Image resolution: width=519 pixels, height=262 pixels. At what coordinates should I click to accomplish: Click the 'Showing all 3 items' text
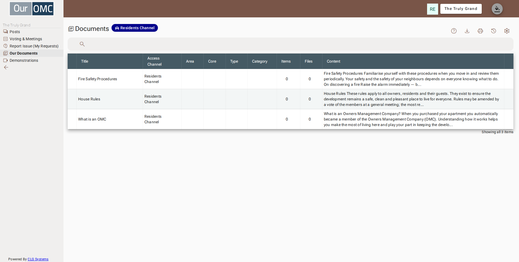point(497,132)
